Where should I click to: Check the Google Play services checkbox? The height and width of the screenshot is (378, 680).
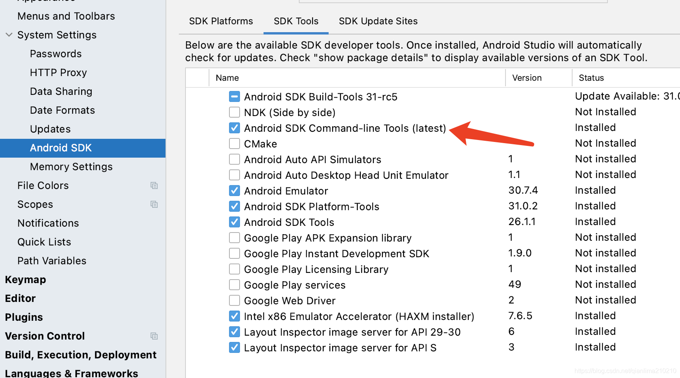tap(235, 285)
